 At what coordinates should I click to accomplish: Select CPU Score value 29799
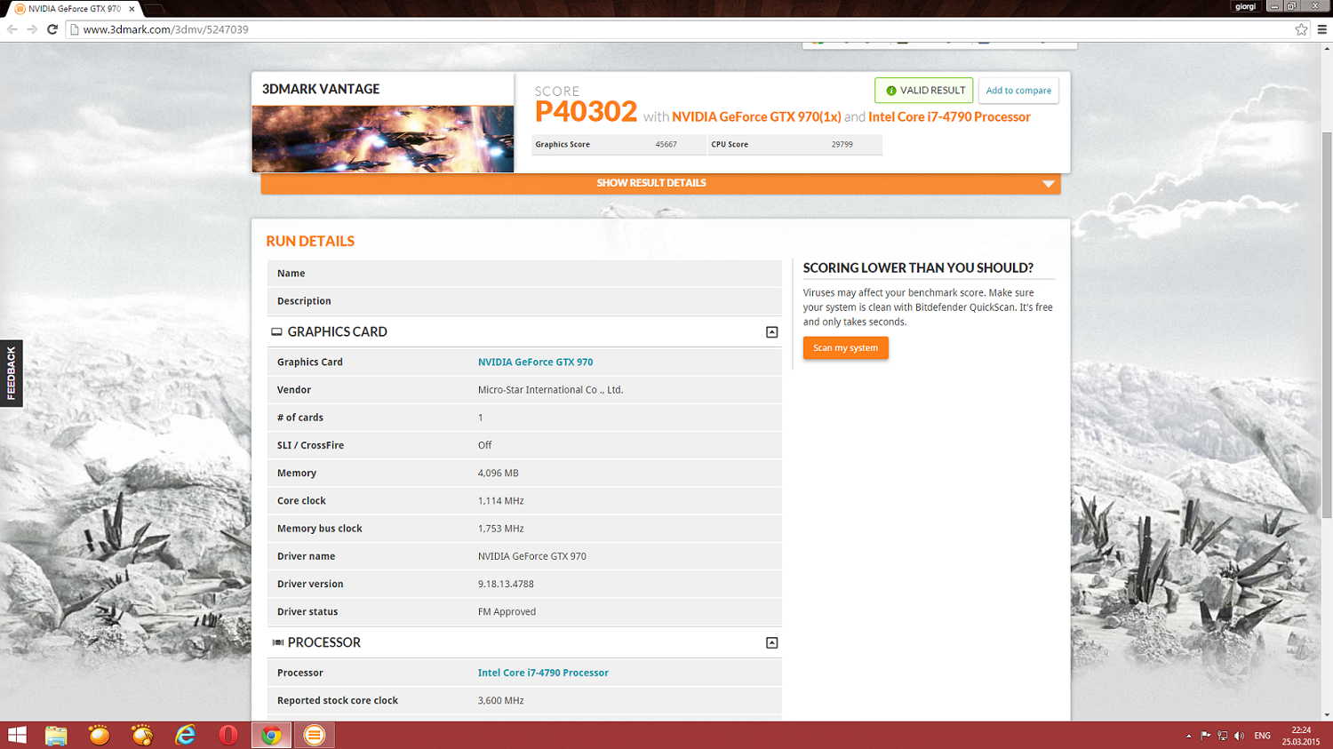click(x=842, y=145)
